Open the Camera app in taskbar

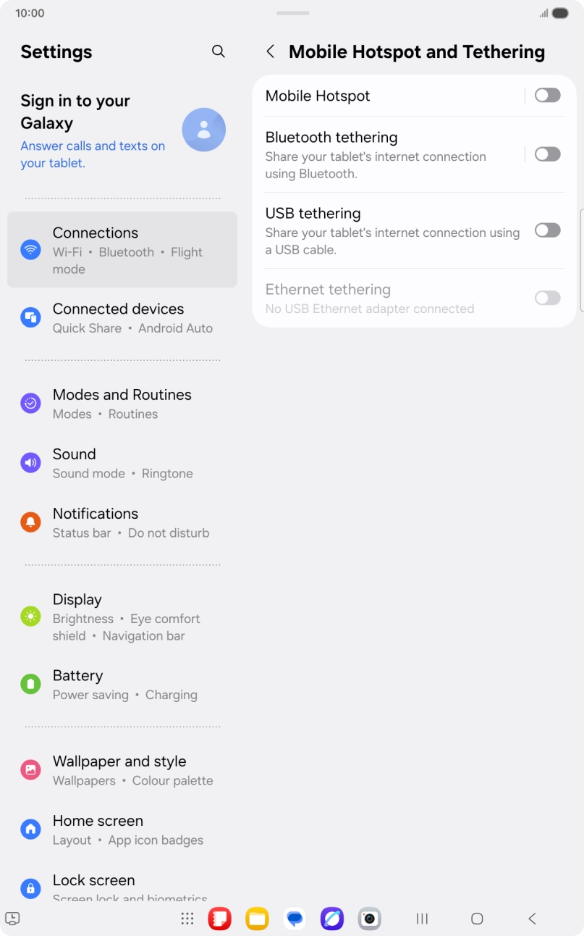(369, 919)
